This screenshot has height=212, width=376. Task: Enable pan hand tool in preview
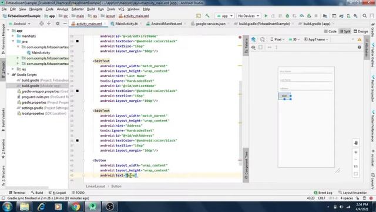[x=356, y=143]
